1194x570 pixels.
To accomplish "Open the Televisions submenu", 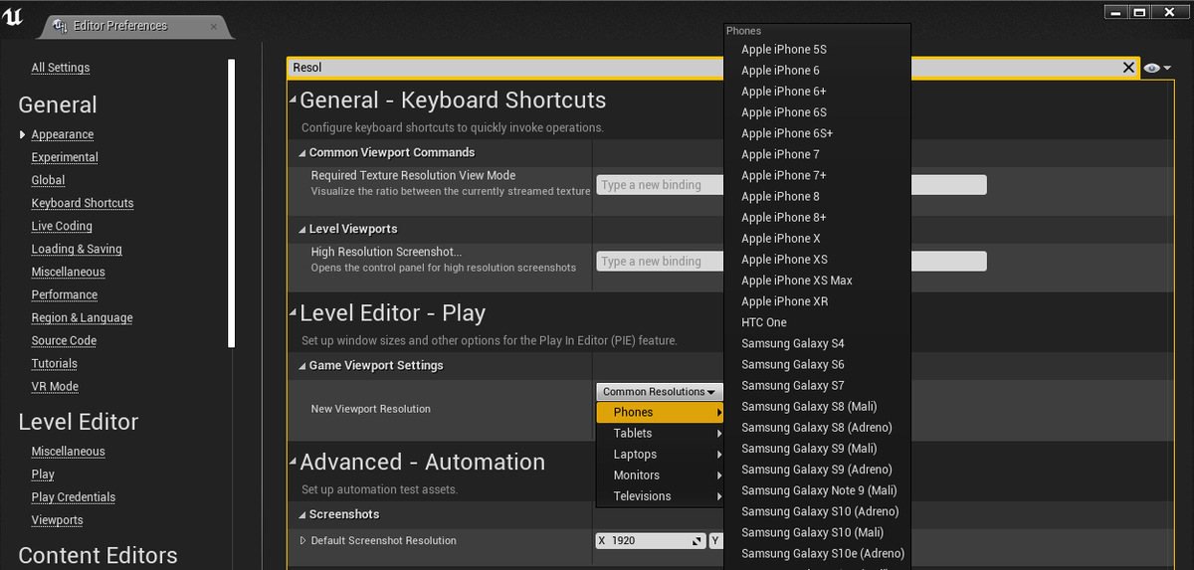I will [x=660, y=495].
